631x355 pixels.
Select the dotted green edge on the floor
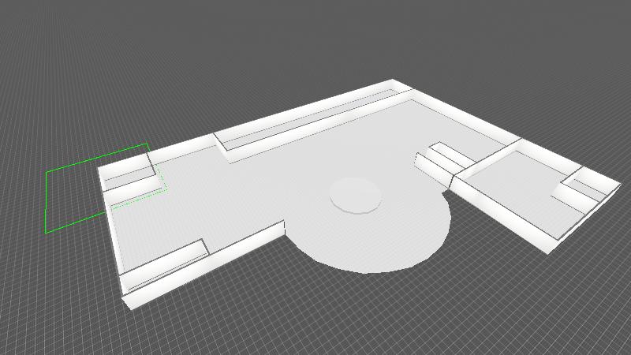138,199
